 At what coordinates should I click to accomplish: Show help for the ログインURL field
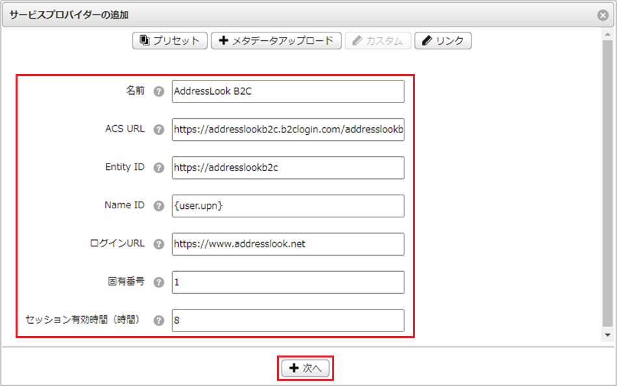point(159,244)
